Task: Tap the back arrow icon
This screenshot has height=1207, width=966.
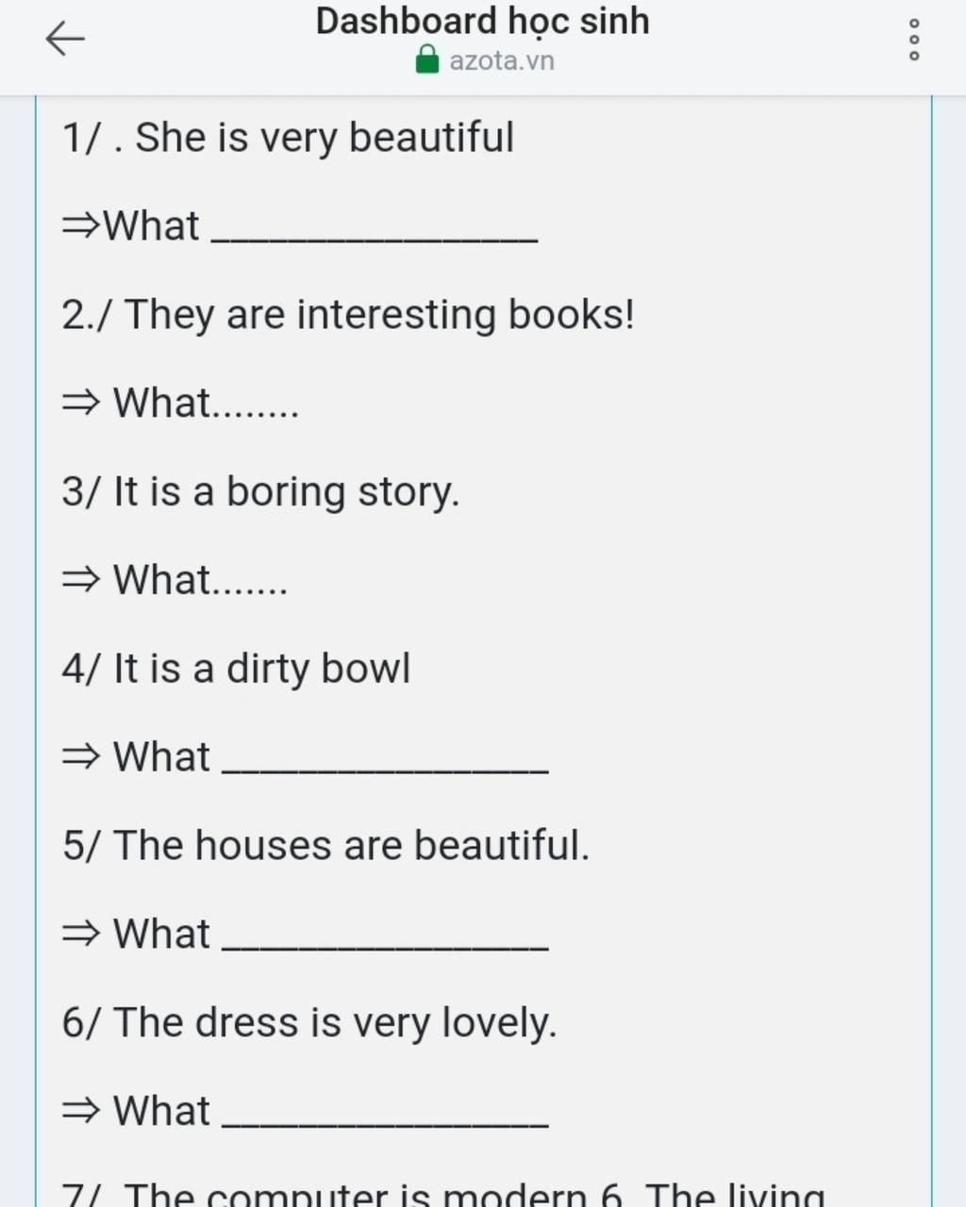Action: [x=65, y=39]
